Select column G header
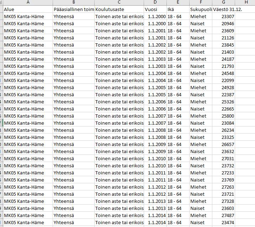This screenshot has width=255, height=227. pyautogui.click(x=223, y=2)
